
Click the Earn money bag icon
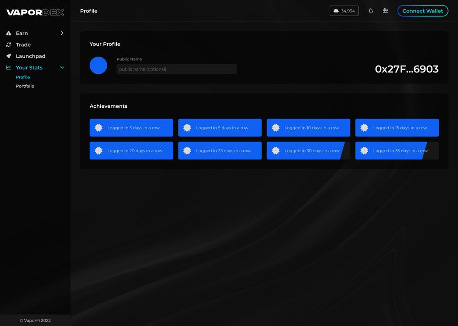tap(9, 33)
